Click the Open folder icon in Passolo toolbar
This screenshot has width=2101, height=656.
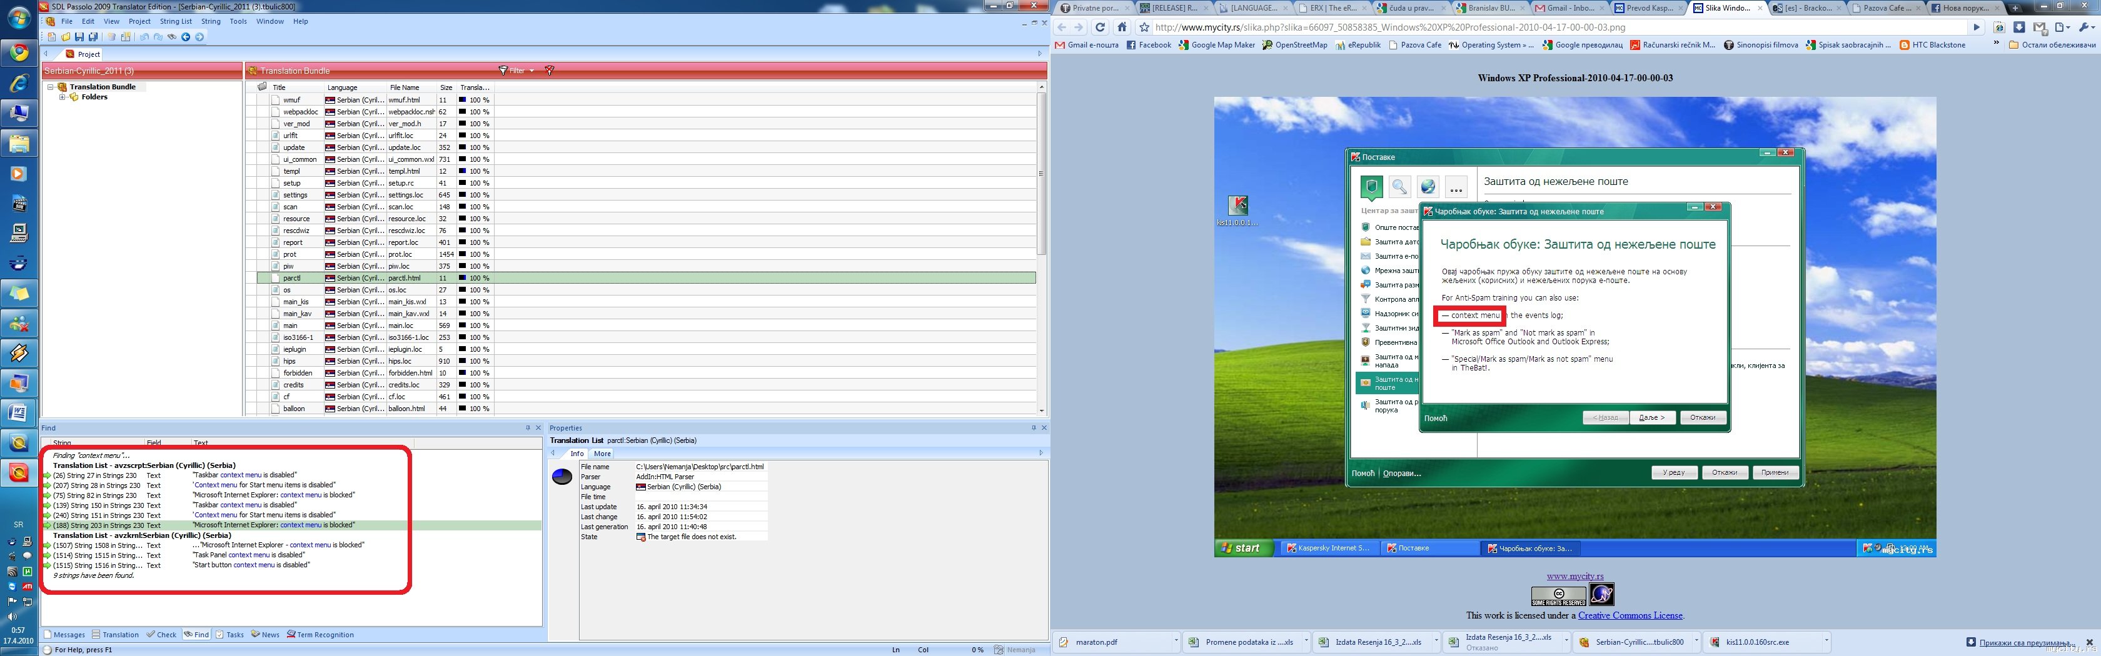pyautogui.click(x=66, y=37)
